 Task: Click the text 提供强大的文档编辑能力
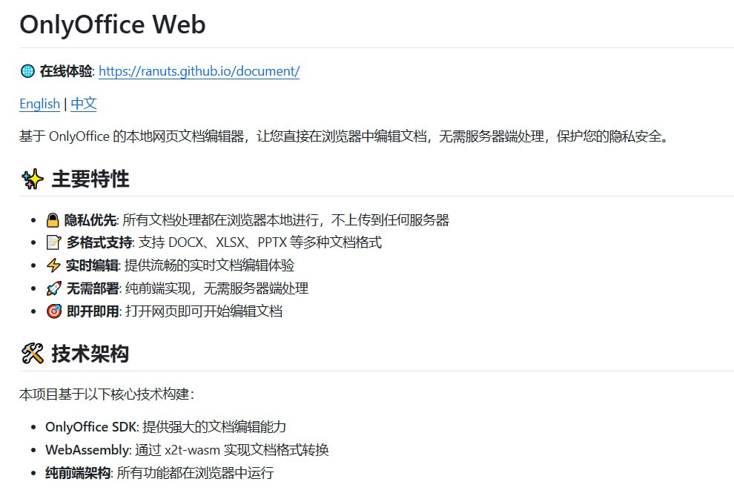pos(214,427)
